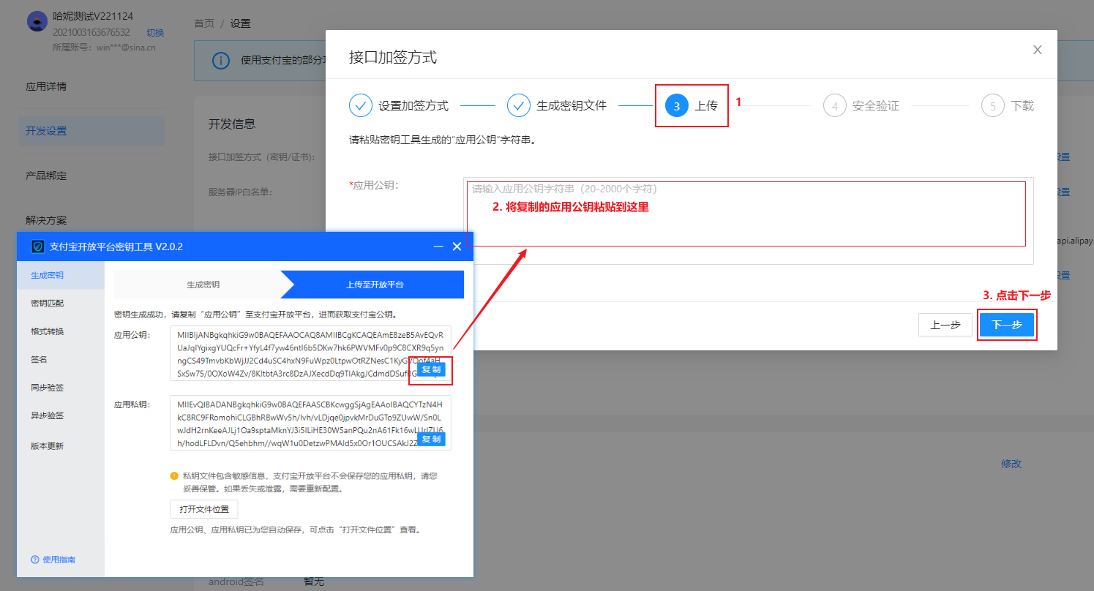This screenshot has width=1094, height=591.
Task: Click the 切换 account switch link
Action: 155,32
